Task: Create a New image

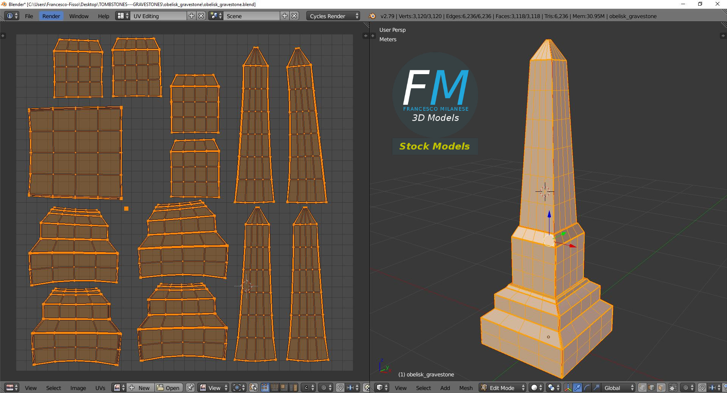Action: [140, 388]
